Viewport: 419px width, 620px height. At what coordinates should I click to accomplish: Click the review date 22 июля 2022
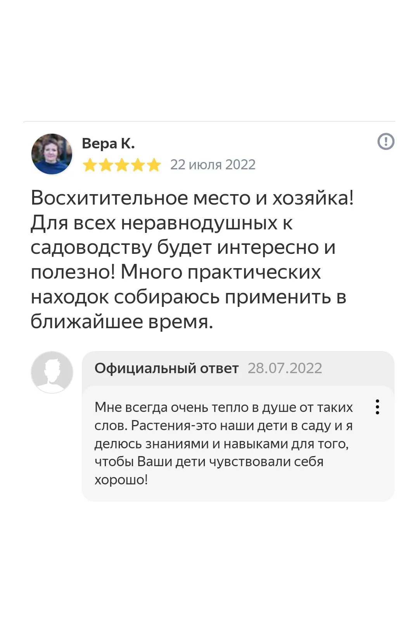tap(213, 165)
